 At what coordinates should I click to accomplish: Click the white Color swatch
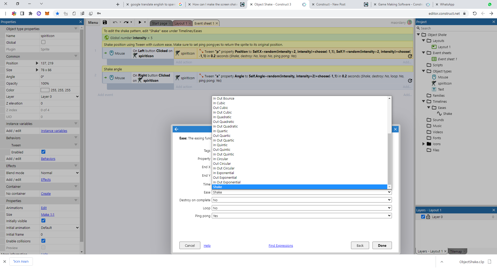45,90
